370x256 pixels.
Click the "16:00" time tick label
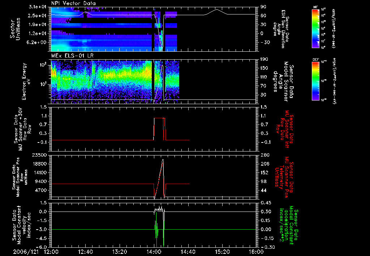pos(256,252)
